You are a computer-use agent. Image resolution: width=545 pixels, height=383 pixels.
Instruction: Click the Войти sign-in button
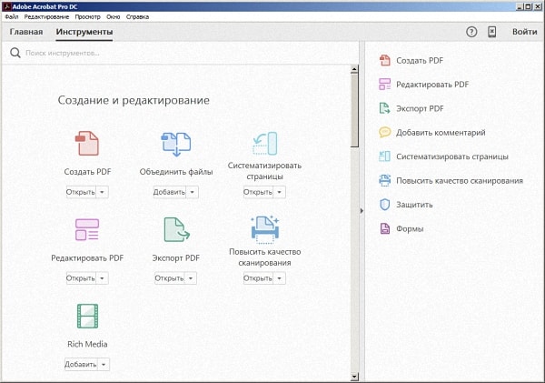524,32
